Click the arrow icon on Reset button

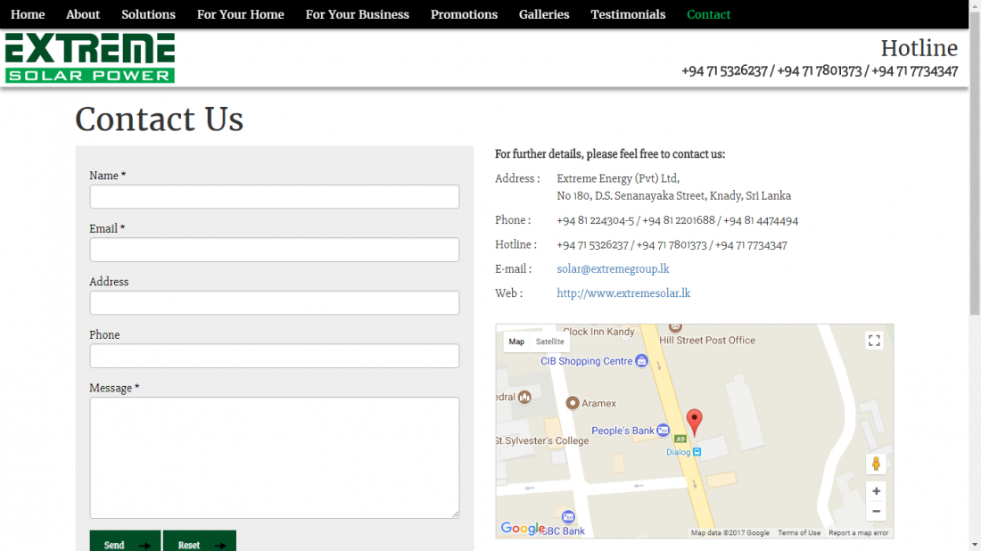(x=219, y=546)
